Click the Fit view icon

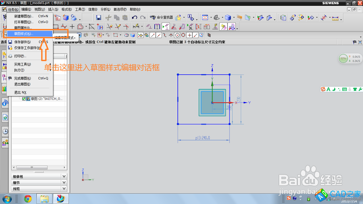(205, 17)
